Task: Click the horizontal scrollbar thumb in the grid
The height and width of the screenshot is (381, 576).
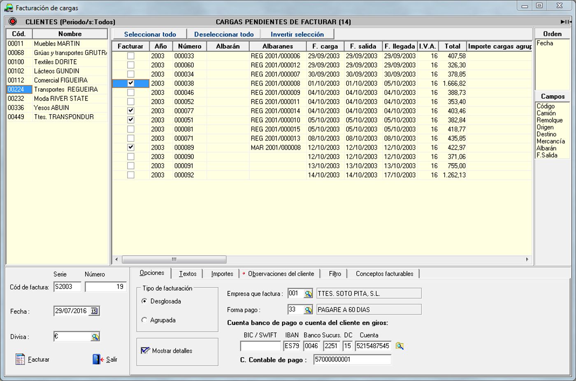Action: [x=174, y=259]
